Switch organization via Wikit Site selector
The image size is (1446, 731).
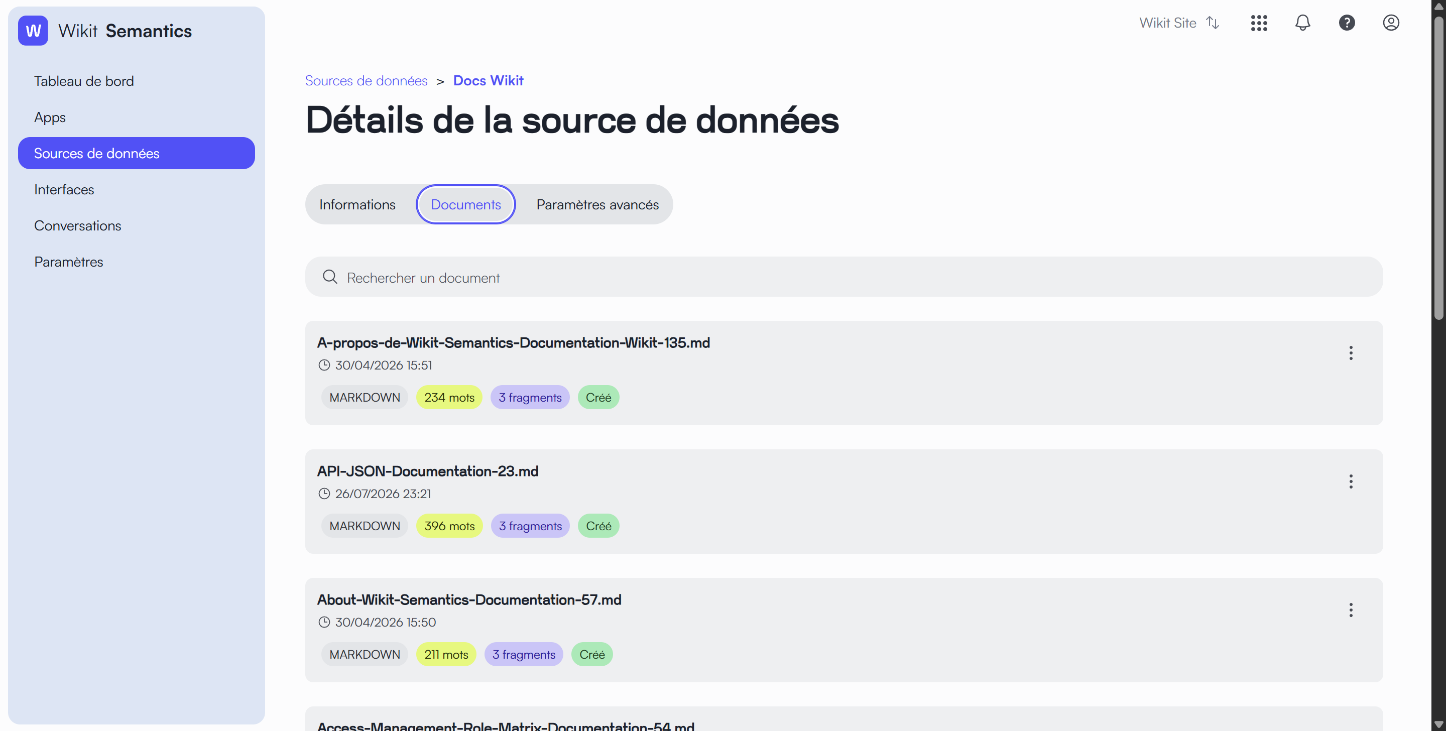(x=1179, y=23)
